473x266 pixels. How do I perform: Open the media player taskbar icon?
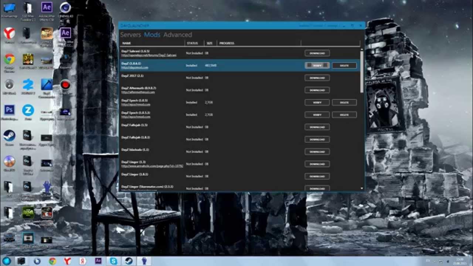pos(37,261)
